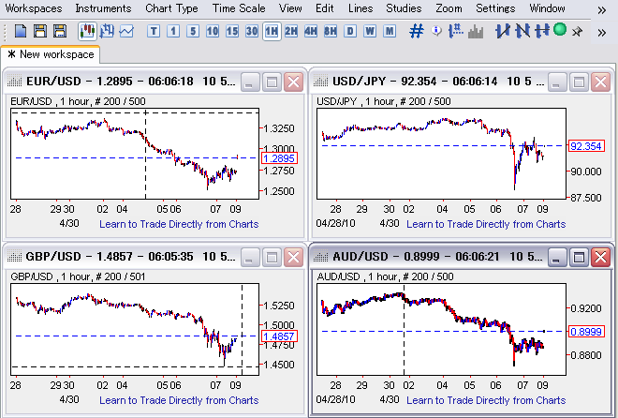Click the green circle status icon

[560, 30]
